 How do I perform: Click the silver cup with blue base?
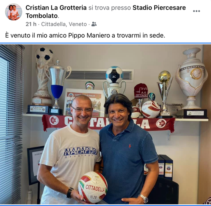pyautogui.click(x=57, y=88)
